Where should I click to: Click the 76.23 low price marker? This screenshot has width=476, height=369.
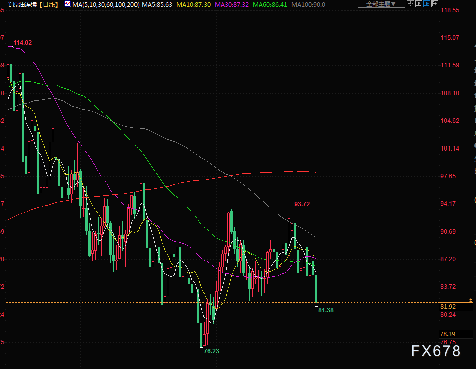(x=211, y=351)
